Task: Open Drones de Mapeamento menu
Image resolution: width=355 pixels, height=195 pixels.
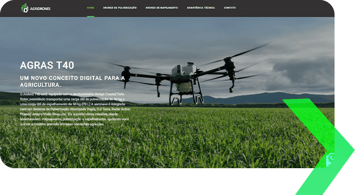Action: point(162,8)
